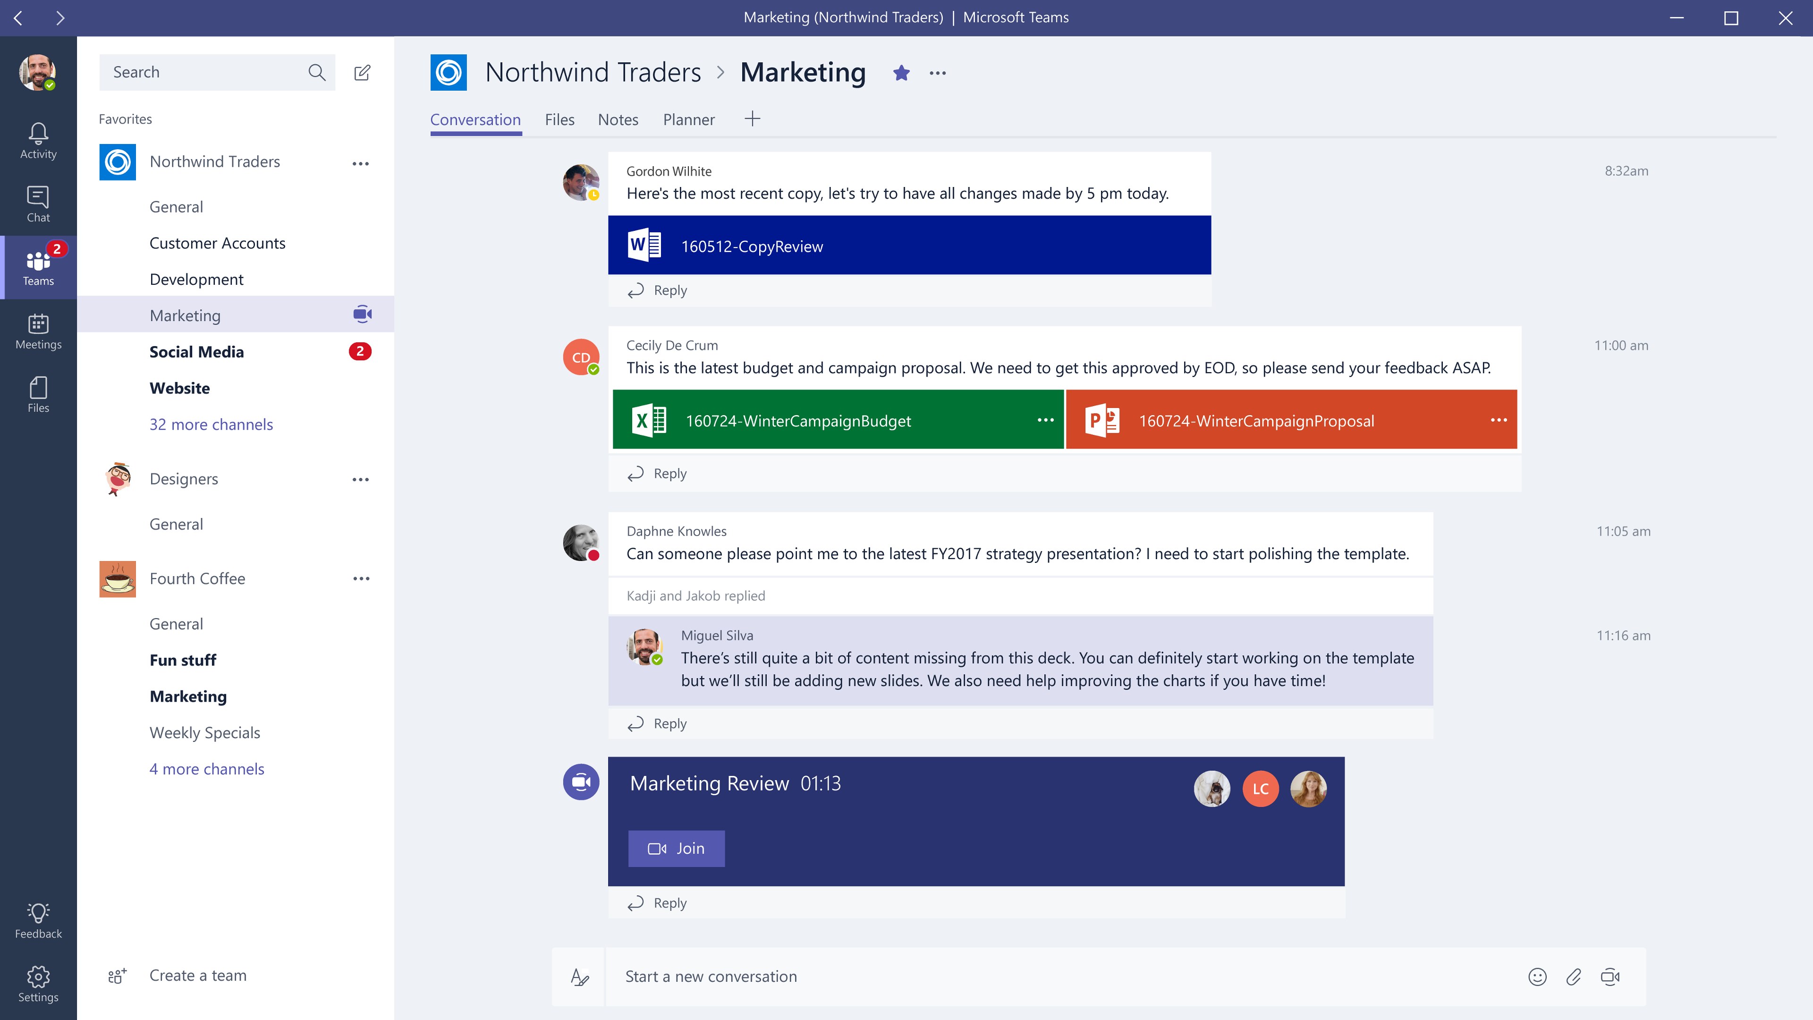Compose a new chat
The image size is (1813, 1020).
point(362,72)
